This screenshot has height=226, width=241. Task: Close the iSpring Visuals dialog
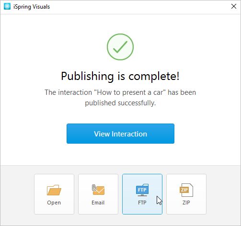(x=234, y=6)
